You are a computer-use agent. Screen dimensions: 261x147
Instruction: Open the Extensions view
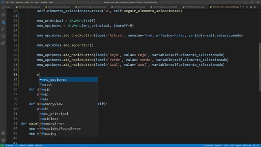3,43
